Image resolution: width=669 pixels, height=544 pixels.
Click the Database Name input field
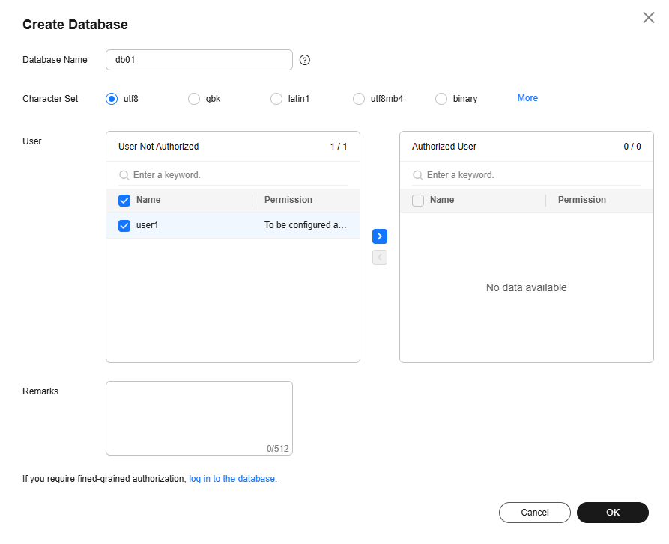(199, 60)
